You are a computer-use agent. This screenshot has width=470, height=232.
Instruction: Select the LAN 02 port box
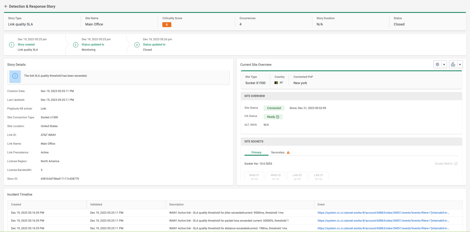click(297, 176)
